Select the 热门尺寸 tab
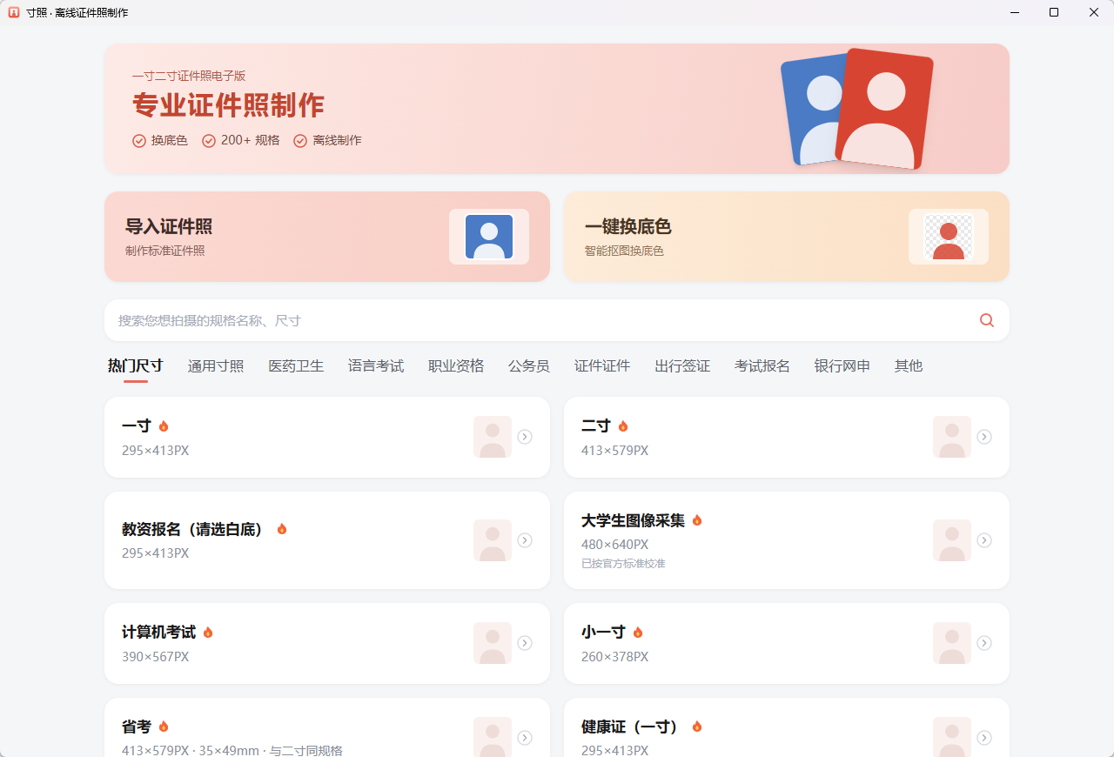 (x=136, y=365)
